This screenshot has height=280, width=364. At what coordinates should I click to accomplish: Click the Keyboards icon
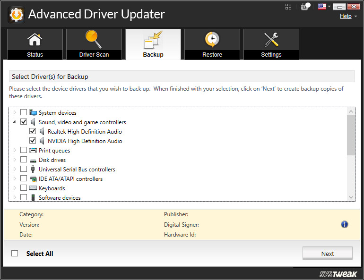point(33,188)
